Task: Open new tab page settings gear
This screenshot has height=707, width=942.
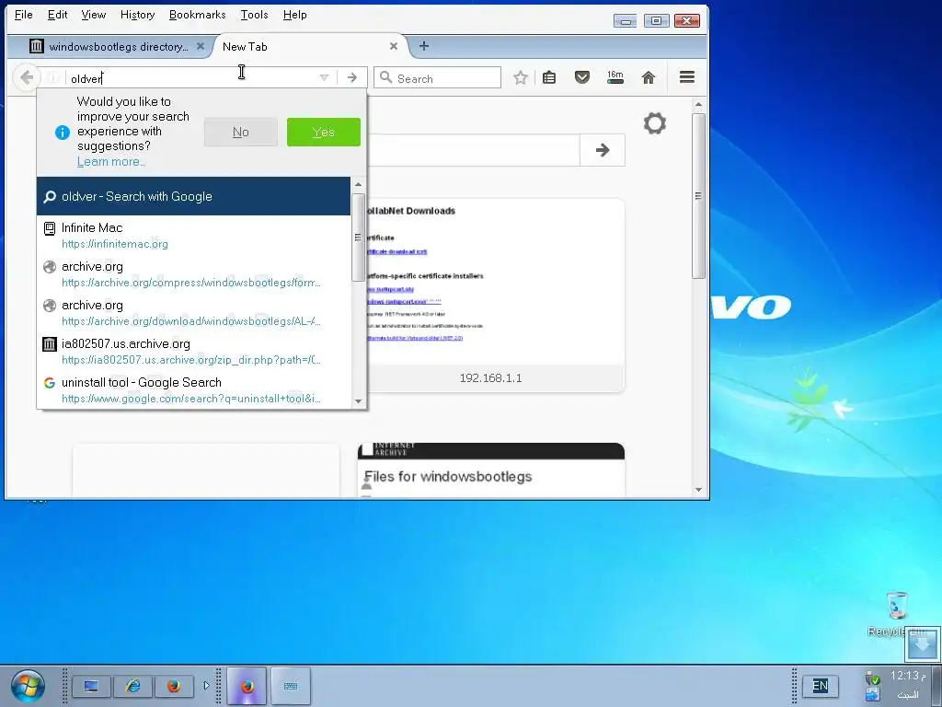Action: [x=655, y=123]
